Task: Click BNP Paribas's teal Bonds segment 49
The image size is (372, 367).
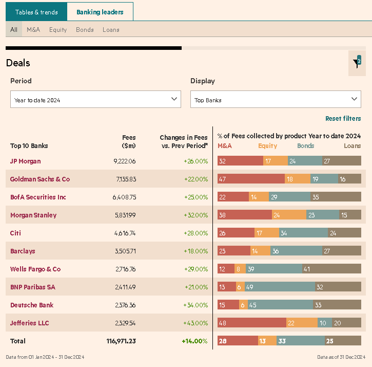Action: (280, 286)
